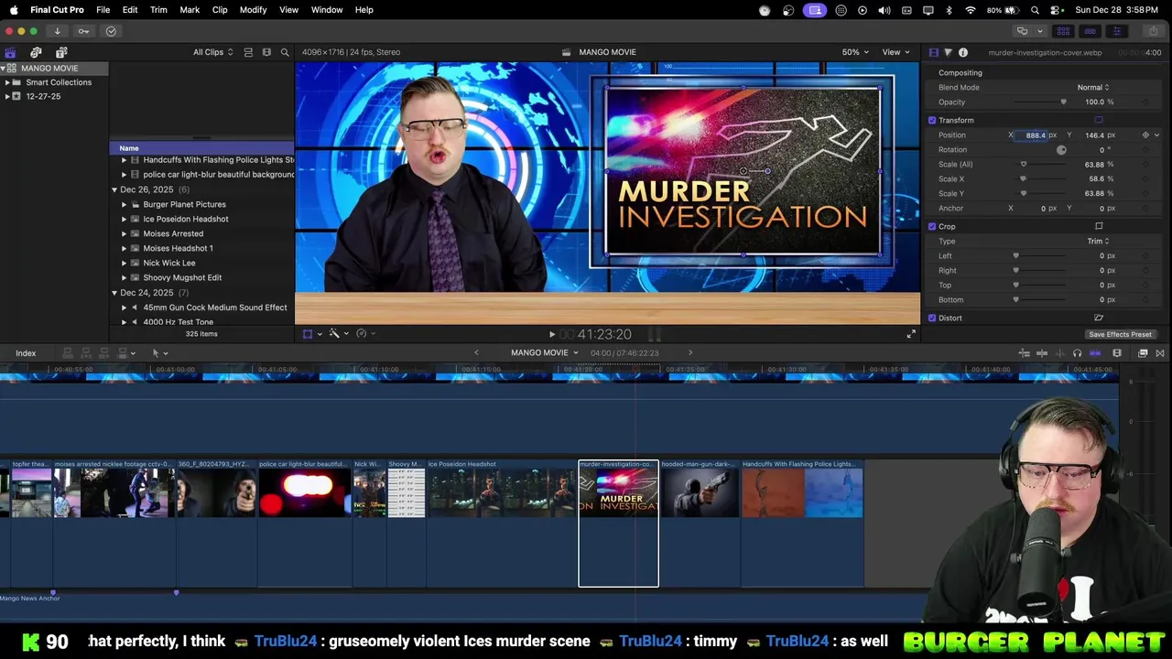
Task: Open MANGO MOVIE timeline project dropdown
Action: pyautogui.click(x=545, y=353)
